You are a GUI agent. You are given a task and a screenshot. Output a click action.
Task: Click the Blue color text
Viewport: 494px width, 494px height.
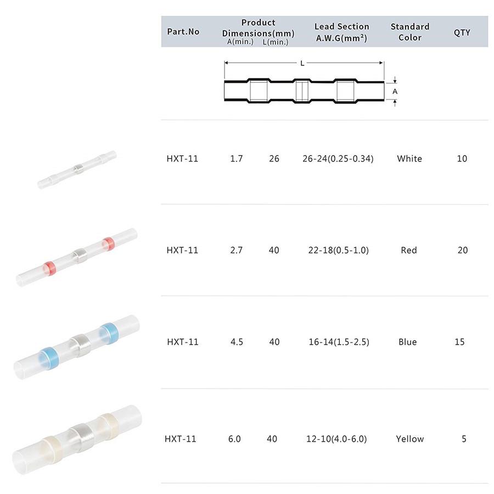coord(408,342)
